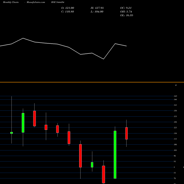184x184 pixels.
Task: Click the close value "C: 110.80"
Action: click(67, 11)
